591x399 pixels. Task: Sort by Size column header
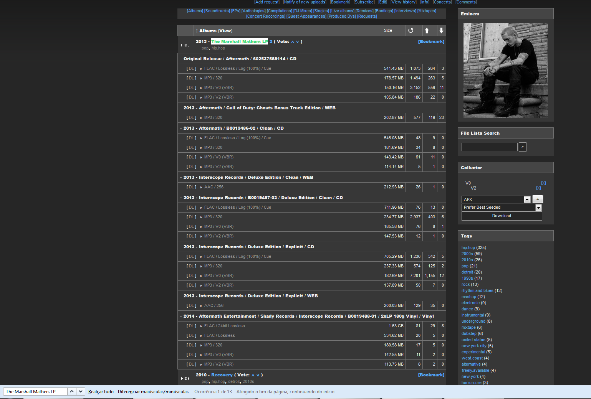pos(388,30)
